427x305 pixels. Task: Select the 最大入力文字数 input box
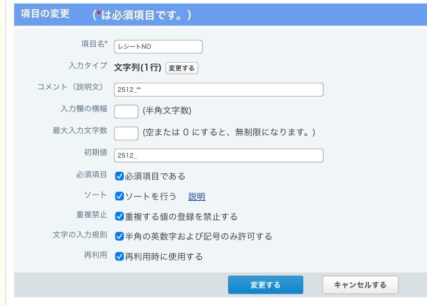pyautogui.click(x=126, y=133)
